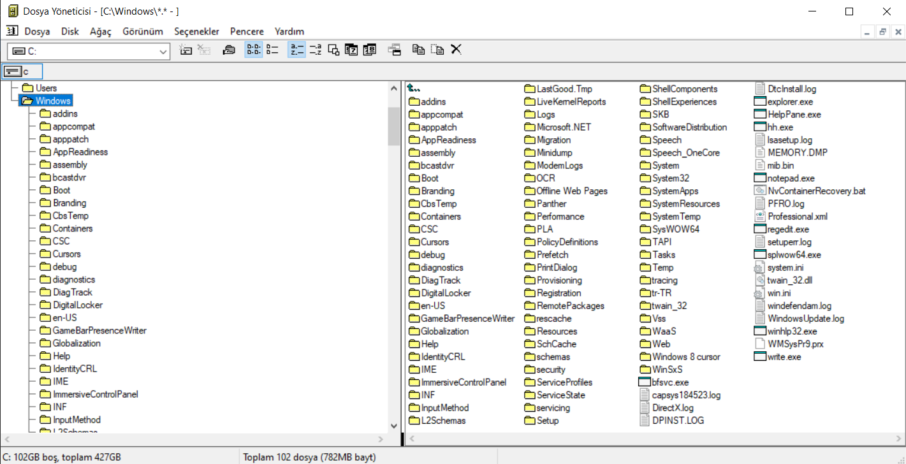This screenshot has height=464, width=906.
Task: Select the capsys184523.log file
Action: coord(680,395)
